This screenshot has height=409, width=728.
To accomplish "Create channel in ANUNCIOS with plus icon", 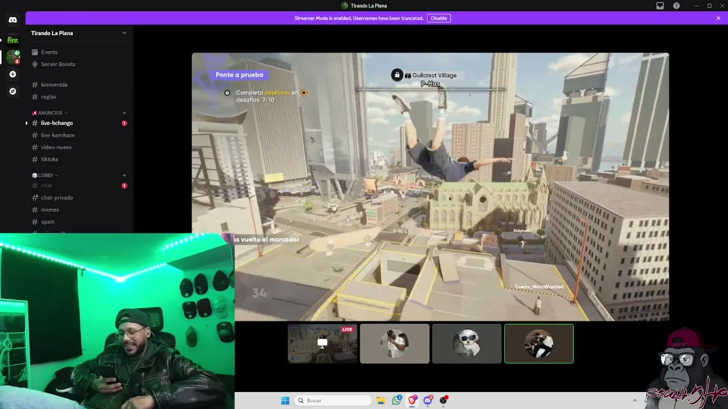I will coord(124,113).
